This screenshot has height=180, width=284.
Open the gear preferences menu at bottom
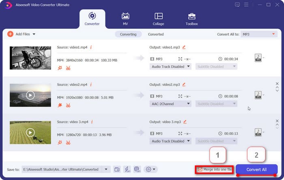pyautogui.click(x=151, y=169)
